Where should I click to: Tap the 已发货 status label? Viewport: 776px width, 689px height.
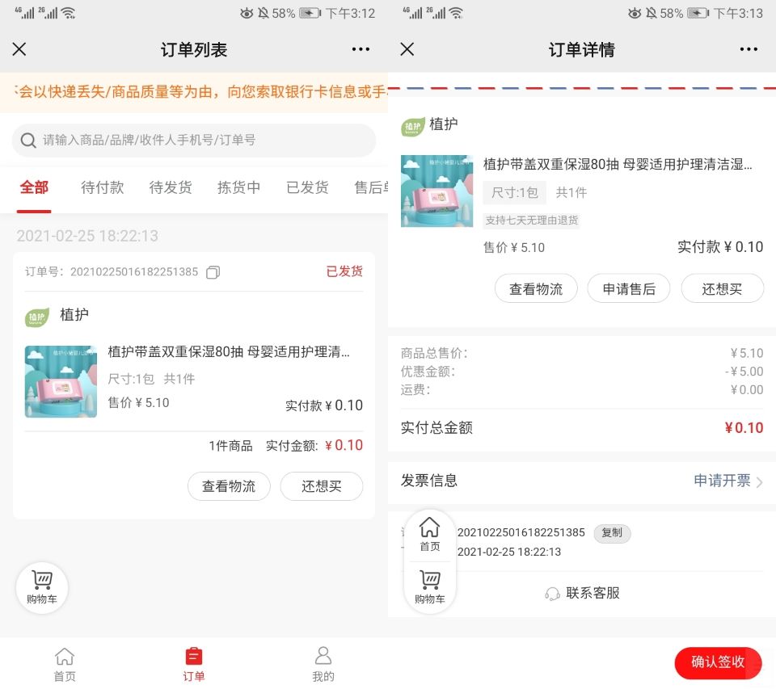(x=344, y=271)
